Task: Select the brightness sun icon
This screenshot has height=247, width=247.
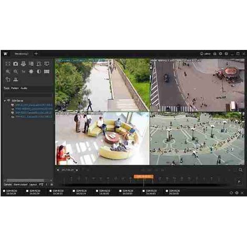Action: pos(31,71)
